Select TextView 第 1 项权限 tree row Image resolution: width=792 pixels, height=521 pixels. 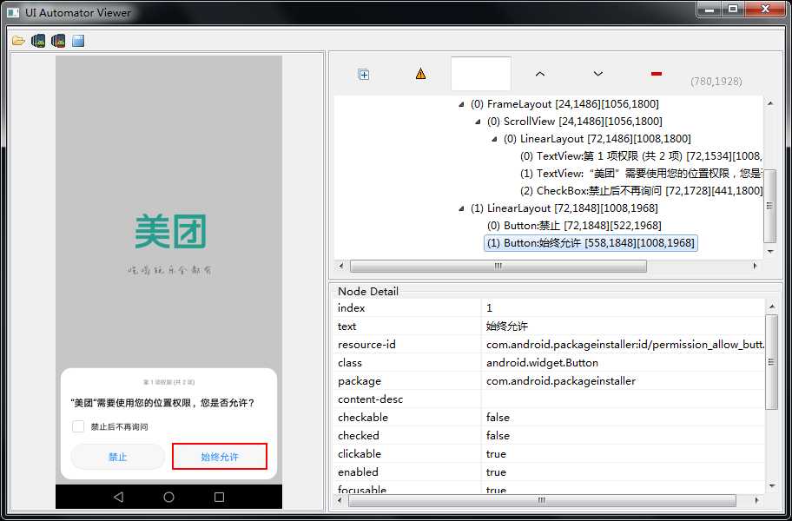coord(642,156)
